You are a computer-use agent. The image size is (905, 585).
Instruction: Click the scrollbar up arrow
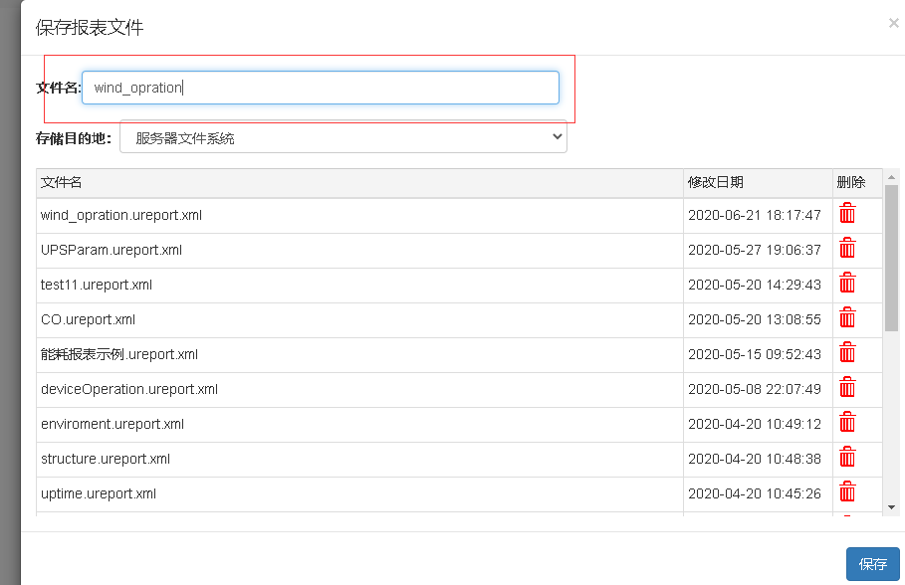point(891,177)
